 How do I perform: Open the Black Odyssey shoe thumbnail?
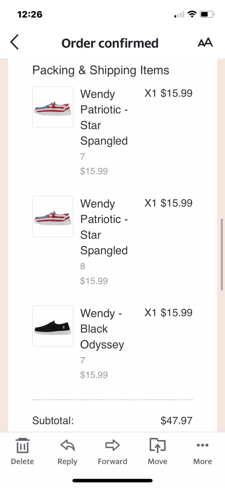53,326
